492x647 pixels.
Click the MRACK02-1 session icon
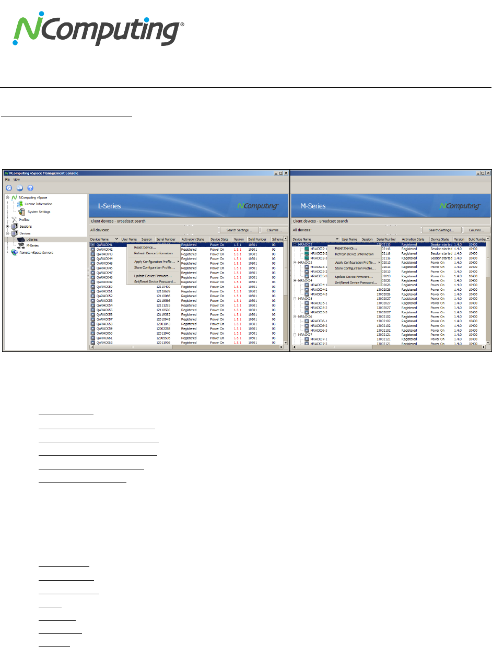pyautogui.click(x=307, y=249)
